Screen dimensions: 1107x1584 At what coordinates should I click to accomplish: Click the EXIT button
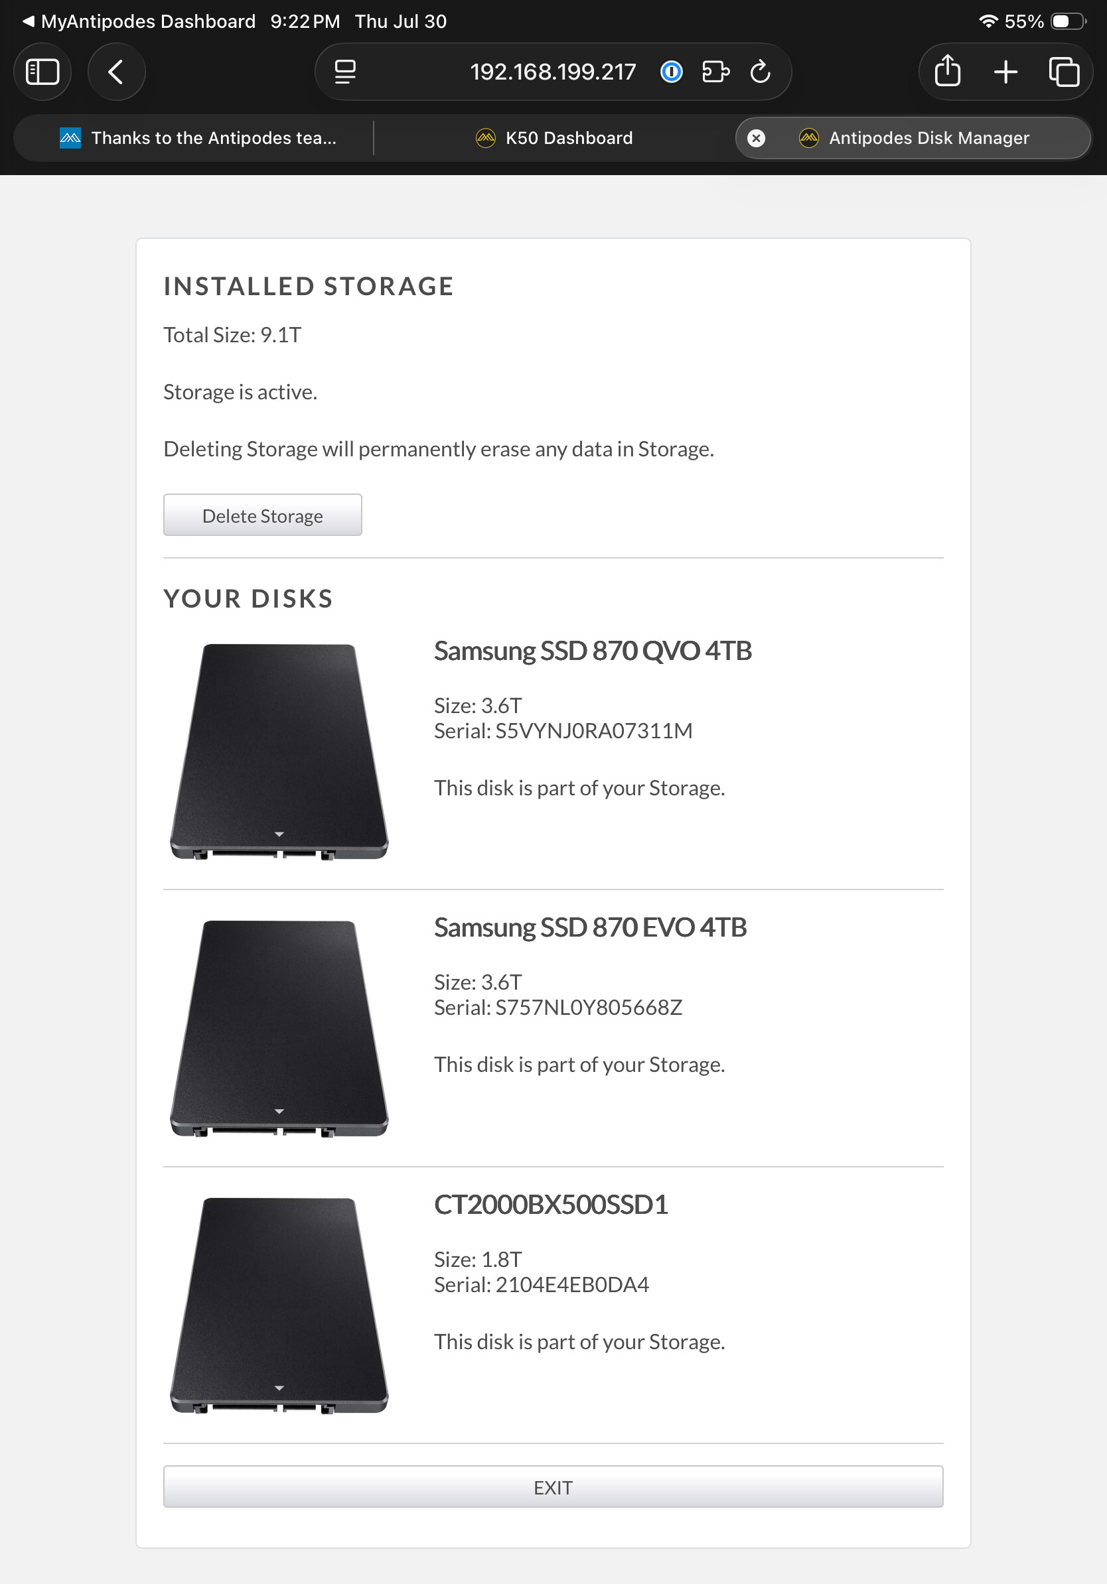(553, 1486)
